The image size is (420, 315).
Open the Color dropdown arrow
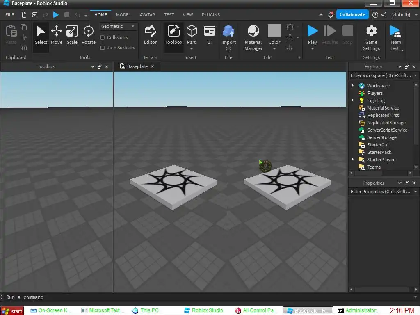click(x=274, y=49)
